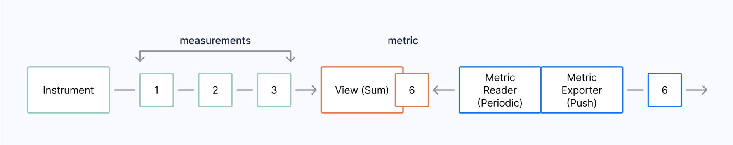This screenshot has height=145, width=733.
Task: Click left arrow pointing at metric 6
Action: click(x=444, y=90)
